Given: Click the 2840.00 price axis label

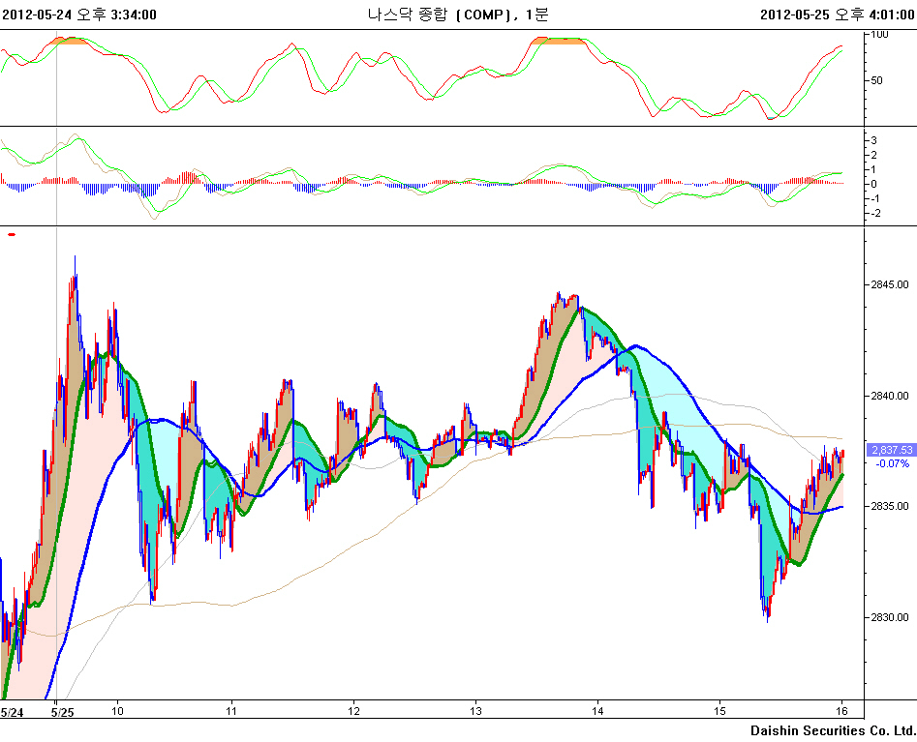Looking at the screenshot, I should [888, 396].
